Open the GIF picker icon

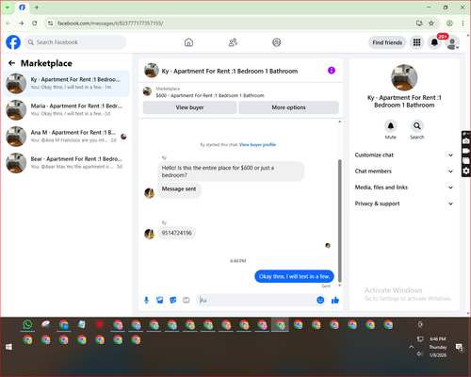[187, 301]
